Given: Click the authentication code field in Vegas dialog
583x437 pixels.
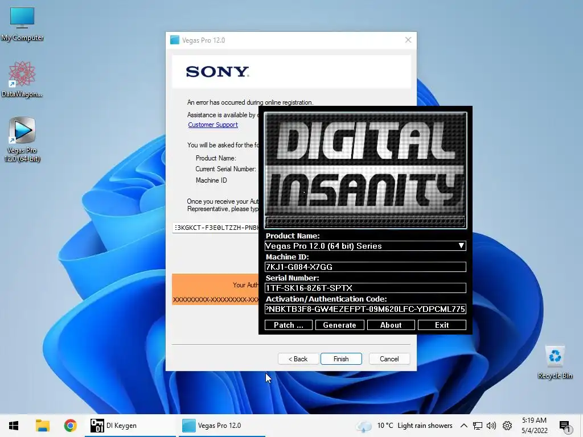Looking at the screenshot, I should tap(216, 228).
